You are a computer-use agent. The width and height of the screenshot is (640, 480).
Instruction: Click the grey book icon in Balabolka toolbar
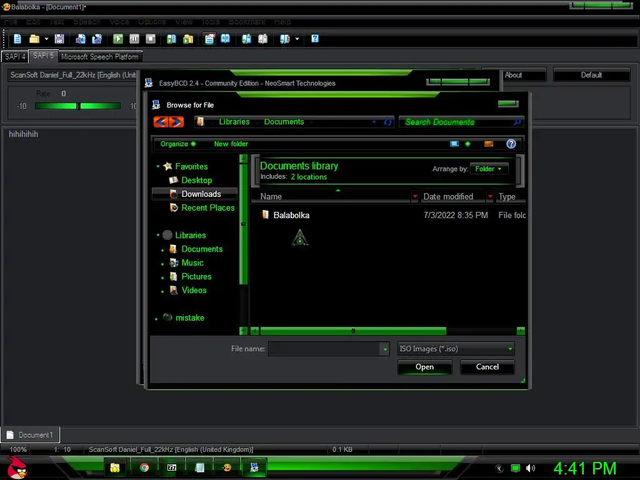click(x=263, y=39)
